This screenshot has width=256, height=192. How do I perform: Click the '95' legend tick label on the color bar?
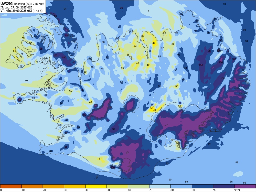215,190
